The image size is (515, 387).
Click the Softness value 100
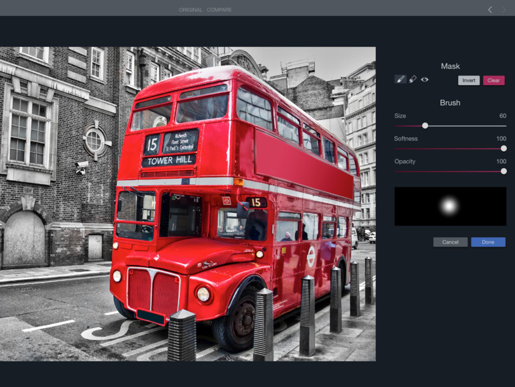[x=501, y=139]
